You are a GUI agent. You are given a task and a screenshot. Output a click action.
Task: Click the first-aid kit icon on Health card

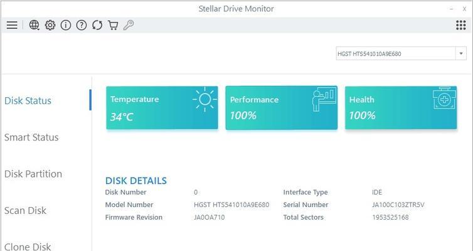444,98
